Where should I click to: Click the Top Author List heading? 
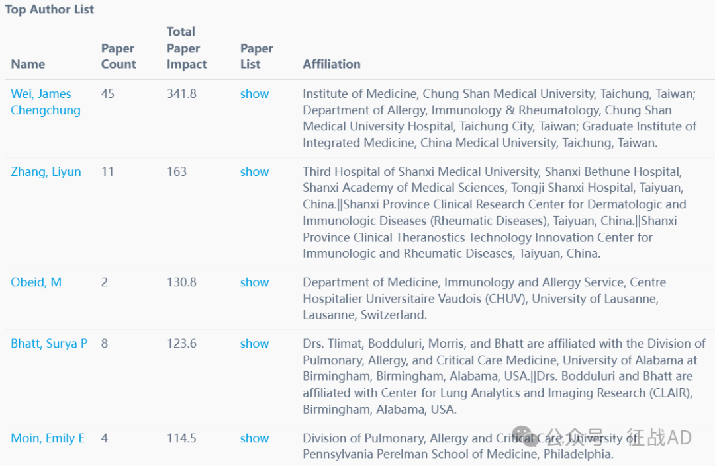point(50,9)
